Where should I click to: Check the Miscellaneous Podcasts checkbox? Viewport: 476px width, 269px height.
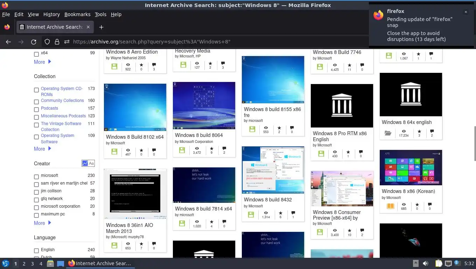tap(36, 117)
